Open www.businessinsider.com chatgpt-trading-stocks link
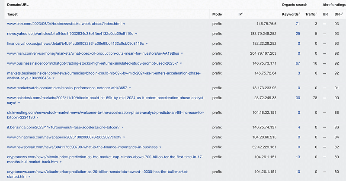Screen dimensions: 346x181 [93, 63]
